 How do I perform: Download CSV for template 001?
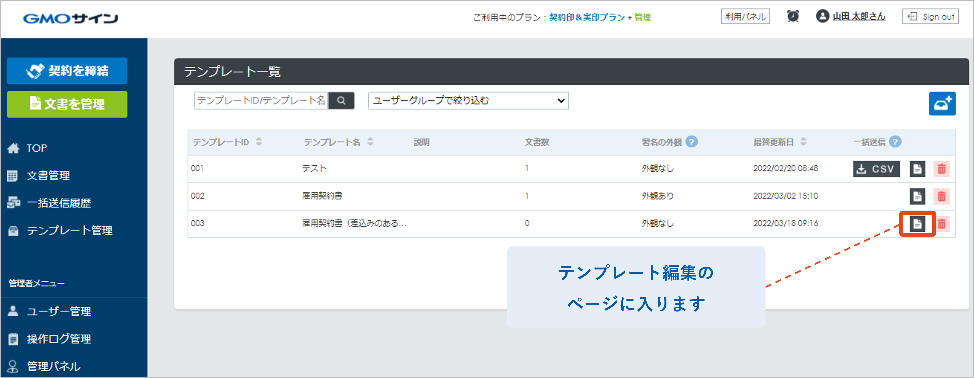pos(876,169)
